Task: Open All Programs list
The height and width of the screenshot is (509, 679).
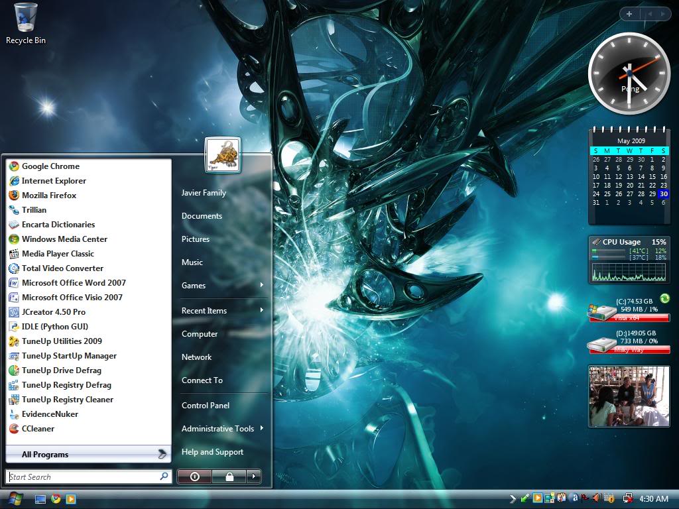Action: (x=86, y=455)
